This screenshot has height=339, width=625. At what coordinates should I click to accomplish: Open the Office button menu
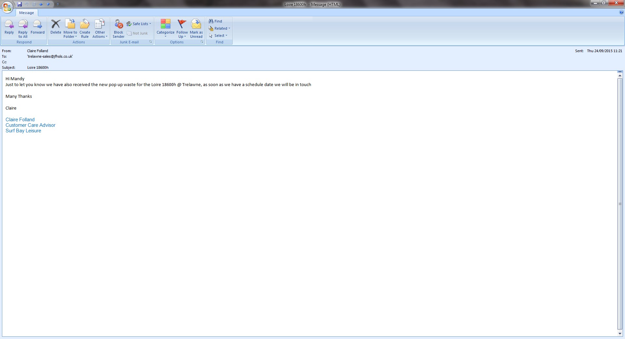(7, 7)
